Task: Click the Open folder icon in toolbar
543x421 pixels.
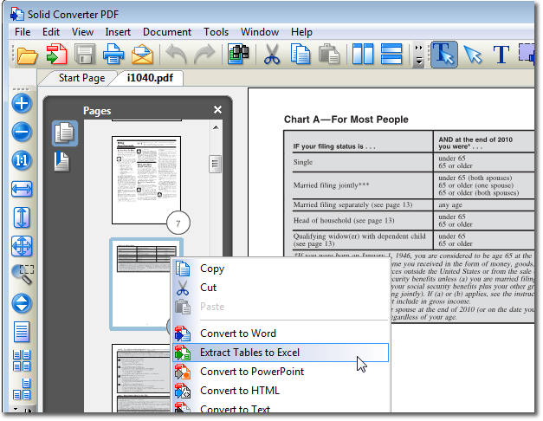Action: click(x=28, y=55)
